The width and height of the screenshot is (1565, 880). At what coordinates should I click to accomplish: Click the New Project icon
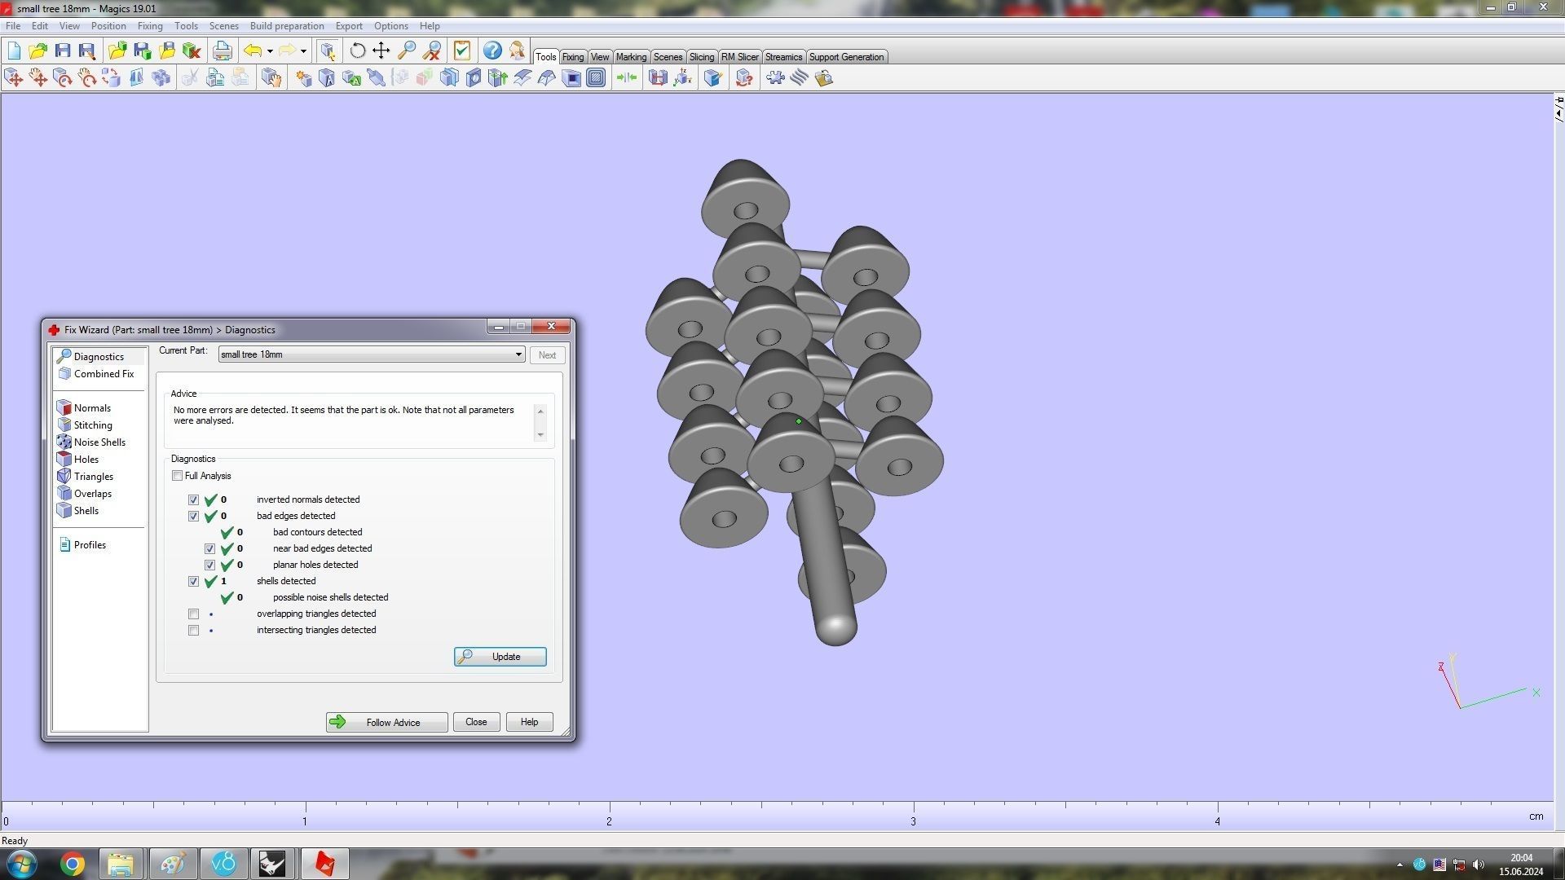(14, 51)
